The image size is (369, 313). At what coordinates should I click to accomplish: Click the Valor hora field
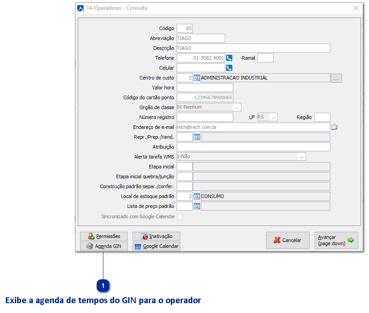pyautogui.click(x=205, y=88)
